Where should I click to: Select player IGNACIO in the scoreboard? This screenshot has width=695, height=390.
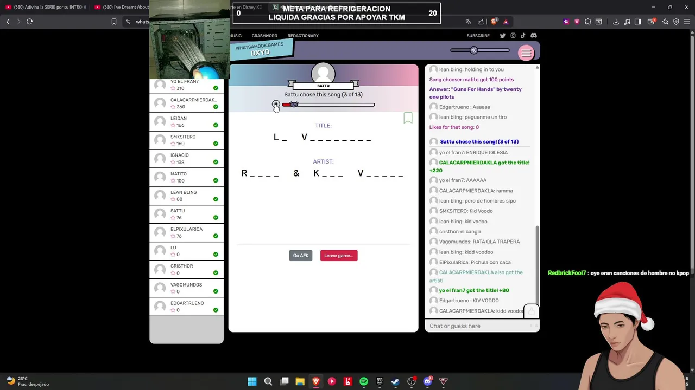186,158
